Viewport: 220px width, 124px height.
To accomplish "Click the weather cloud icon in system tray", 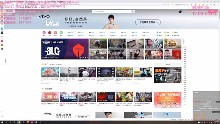I will click(x=199, y=122).
